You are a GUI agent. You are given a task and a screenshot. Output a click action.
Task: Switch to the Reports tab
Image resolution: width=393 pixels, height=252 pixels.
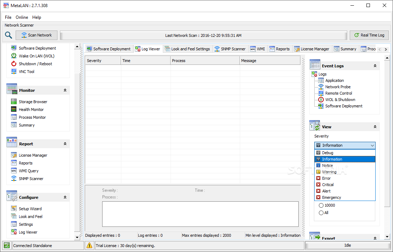(x=279, y=49)
